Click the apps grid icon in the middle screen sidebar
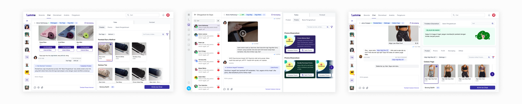The image size is (522, 104). tap(189, 15)
